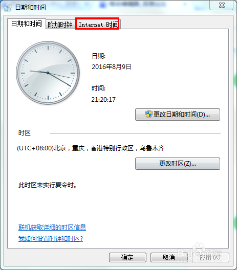The width and height of the screenshot is (237, 270).
Task: Click the 时区 section heading
Action: point(25,133)
